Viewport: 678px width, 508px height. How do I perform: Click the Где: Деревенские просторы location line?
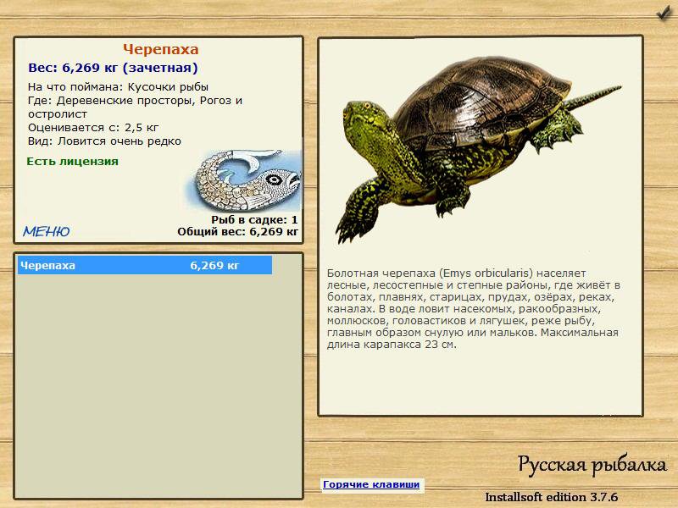[135, 108]
